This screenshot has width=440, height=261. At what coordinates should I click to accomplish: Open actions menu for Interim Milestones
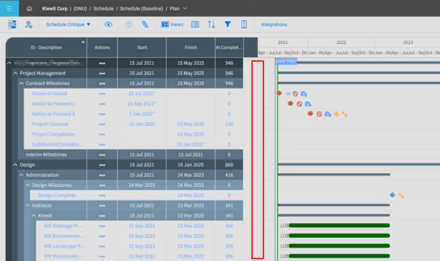pos(102,155)
